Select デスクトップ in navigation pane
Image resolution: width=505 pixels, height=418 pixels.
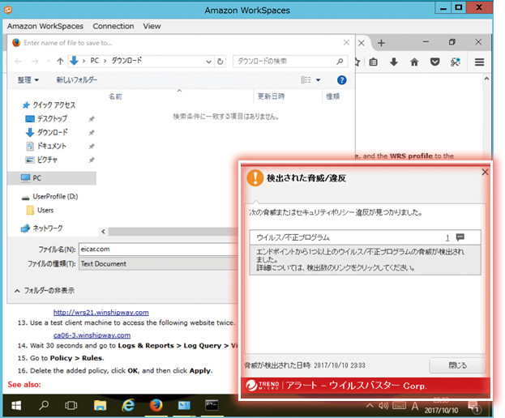click(x=46, y=119)
